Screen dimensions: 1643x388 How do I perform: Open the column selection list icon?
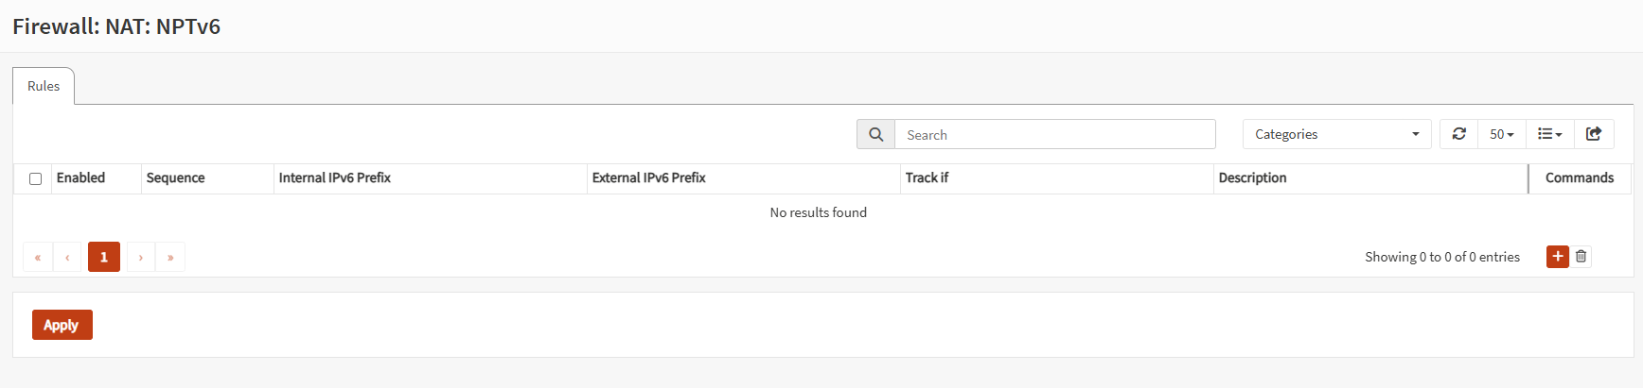1549,134
